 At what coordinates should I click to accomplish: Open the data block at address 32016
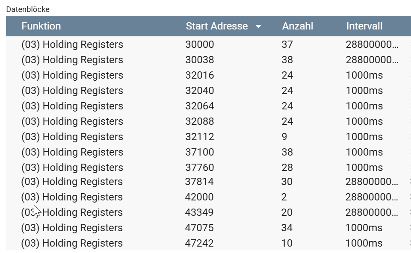[x=199, y=75]
